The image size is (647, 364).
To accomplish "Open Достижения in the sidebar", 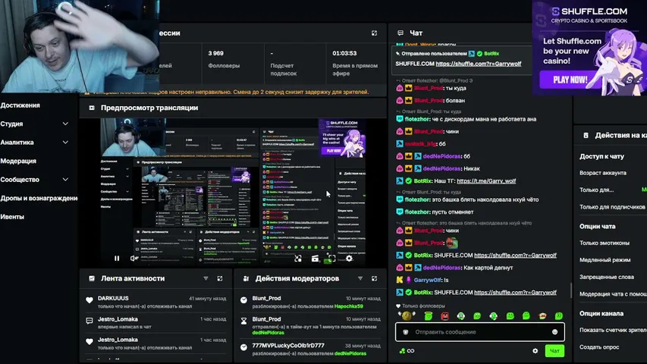I will (x=20, y=105).
